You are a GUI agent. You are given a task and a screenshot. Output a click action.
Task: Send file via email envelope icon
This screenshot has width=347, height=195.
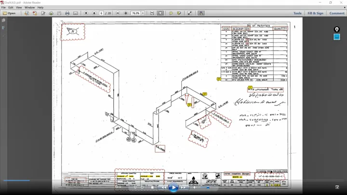[76, 13]
